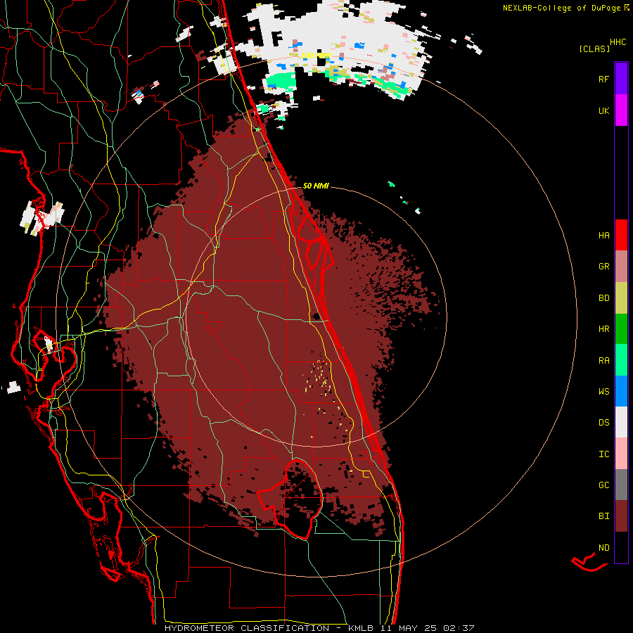Screen dimensions: 633x633
Task: Click the HA red legend swatch
Action: click(621, 235)
